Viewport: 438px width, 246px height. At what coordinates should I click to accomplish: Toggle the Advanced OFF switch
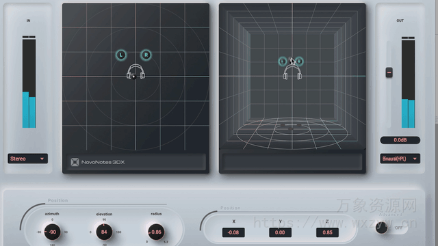tap(391, 228)
